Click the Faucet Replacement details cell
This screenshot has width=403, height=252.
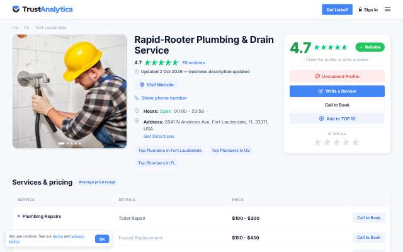pyautogui.click(x=140, y=238)
